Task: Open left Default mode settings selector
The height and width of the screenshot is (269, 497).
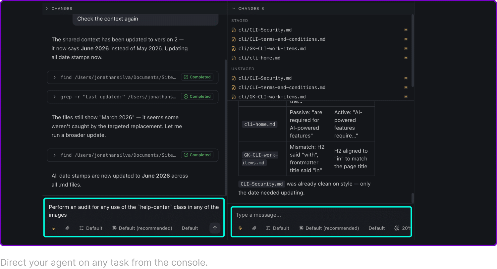Action: [91, 228]
